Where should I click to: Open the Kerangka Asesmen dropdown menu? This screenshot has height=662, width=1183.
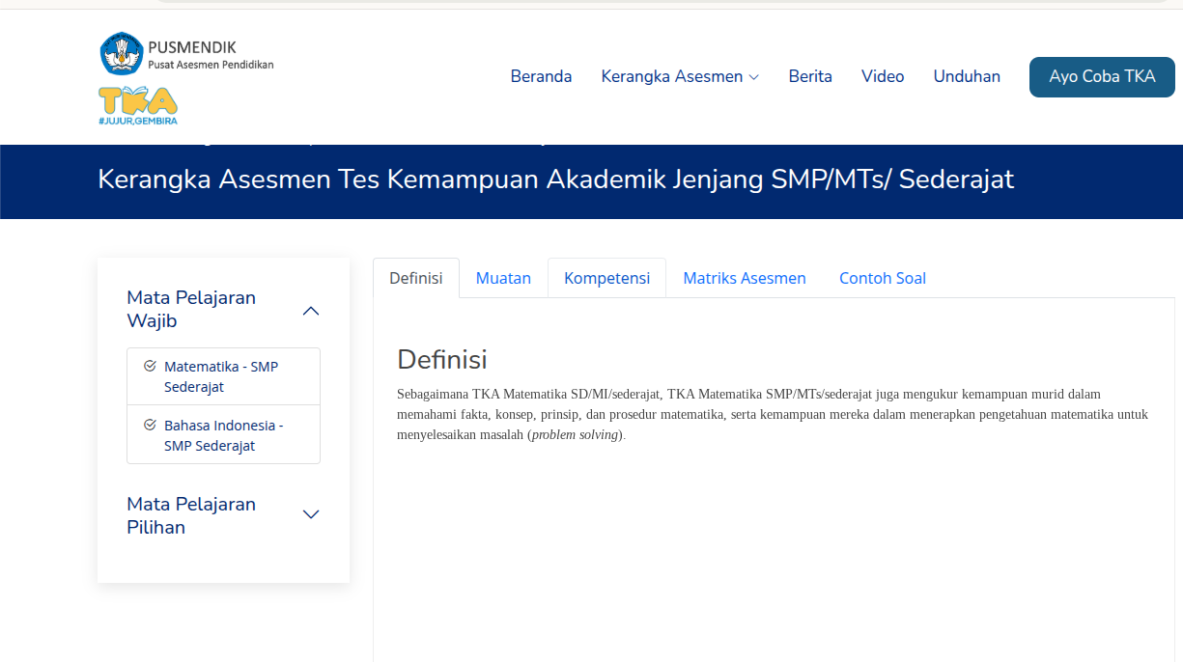[x=680, y=76]
